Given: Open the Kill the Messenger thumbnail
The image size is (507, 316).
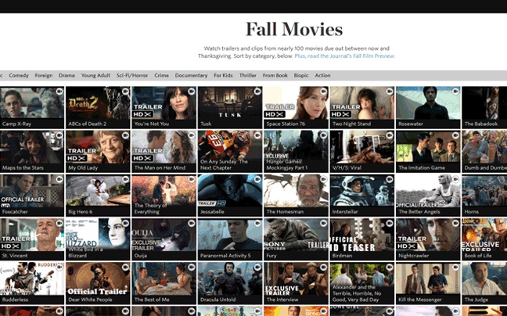Looking at the screenshot, I should tap(428, 283).
